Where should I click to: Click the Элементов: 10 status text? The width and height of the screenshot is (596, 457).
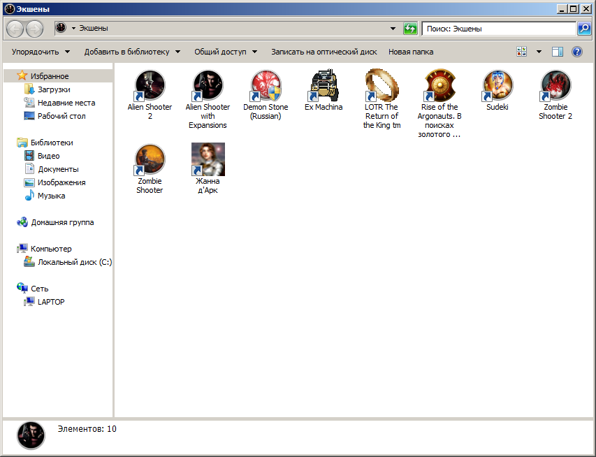pyautogui.click(x=87, y=429)
